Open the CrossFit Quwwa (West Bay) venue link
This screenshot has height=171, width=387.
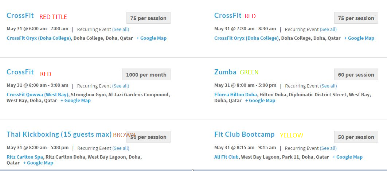click(38, 95)
